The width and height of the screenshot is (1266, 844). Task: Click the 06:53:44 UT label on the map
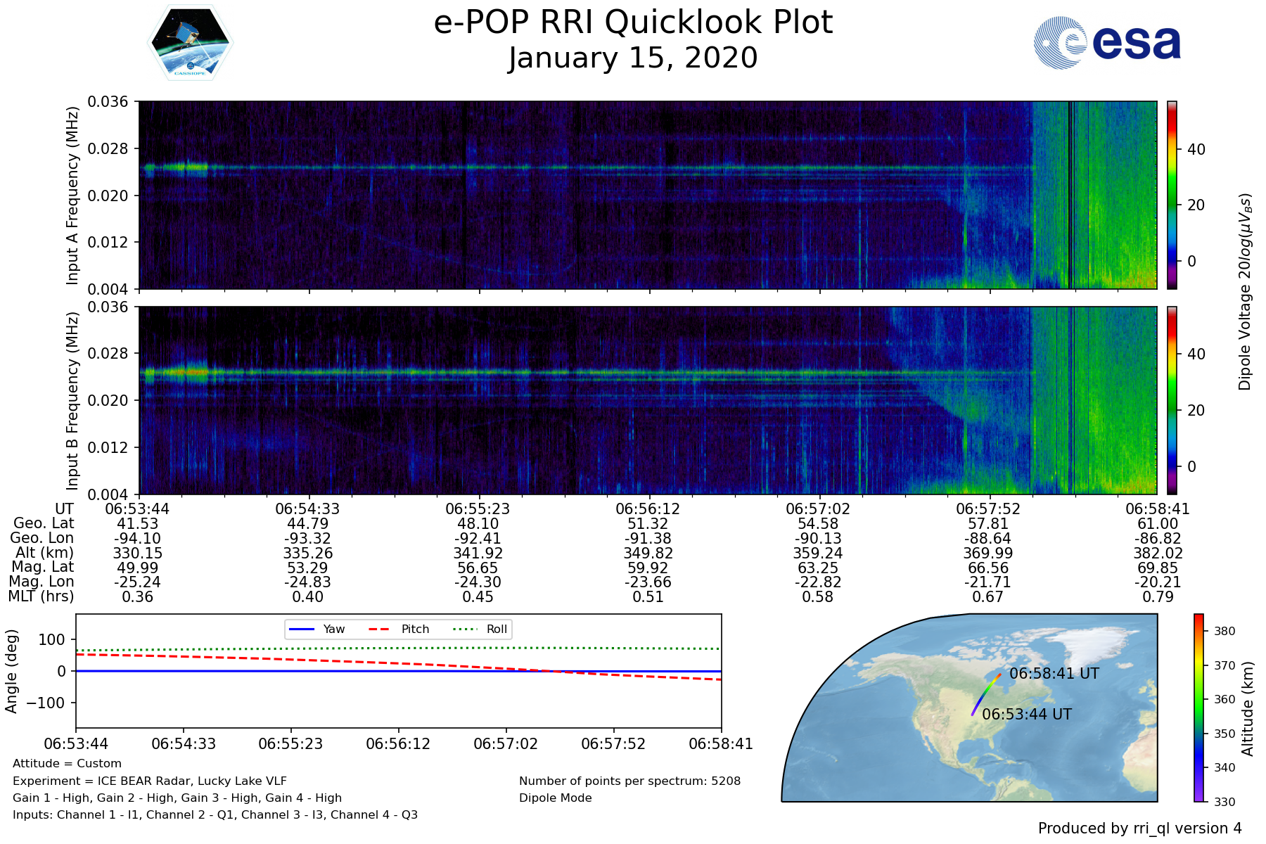1027,715
